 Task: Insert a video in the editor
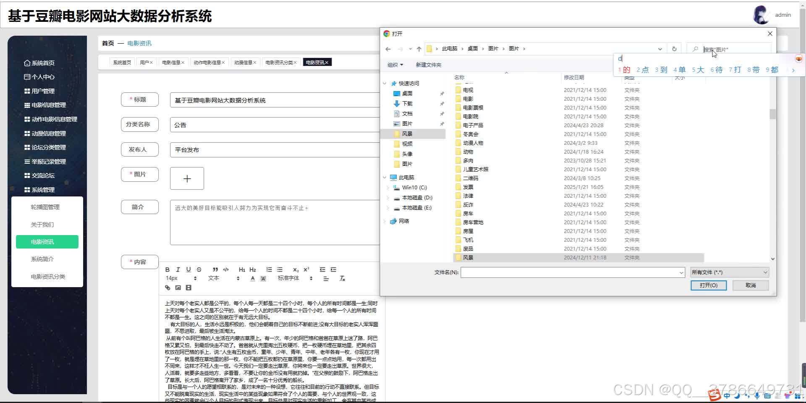tap(188, 288)
